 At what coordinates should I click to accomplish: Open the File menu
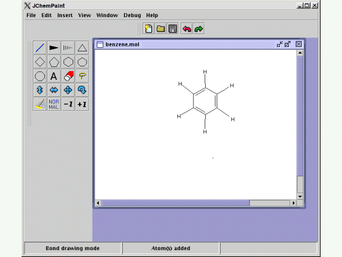click(x=31, y=16)
